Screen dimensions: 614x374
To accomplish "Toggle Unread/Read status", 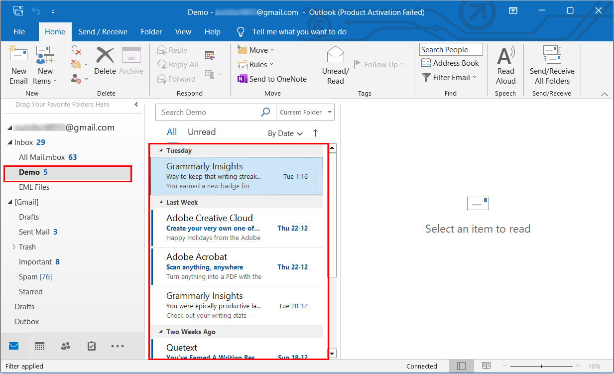I will point(336,65).
